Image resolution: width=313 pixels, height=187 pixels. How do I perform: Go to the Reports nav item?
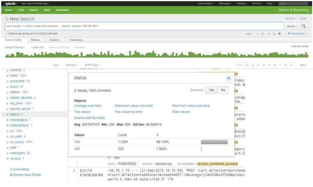tap(34, 10)
